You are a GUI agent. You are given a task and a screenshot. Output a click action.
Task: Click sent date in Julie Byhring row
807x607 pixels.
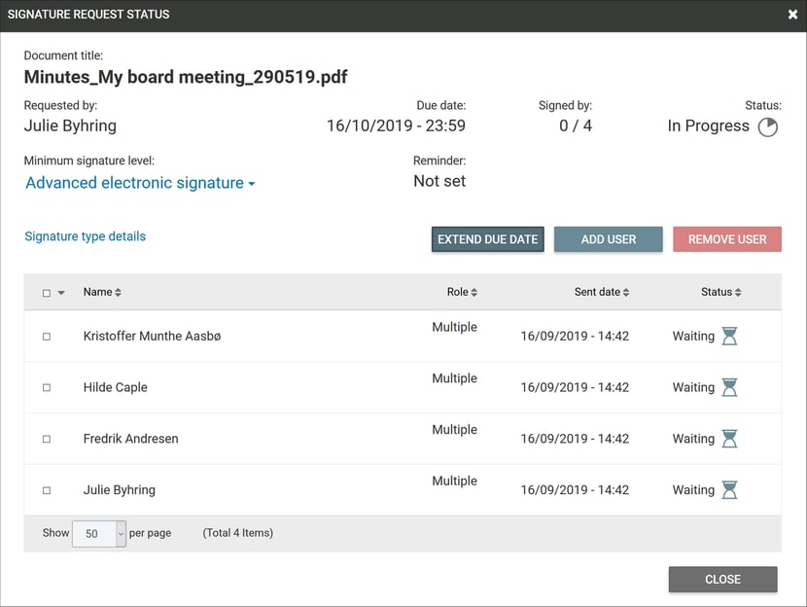tap(575, 489)
